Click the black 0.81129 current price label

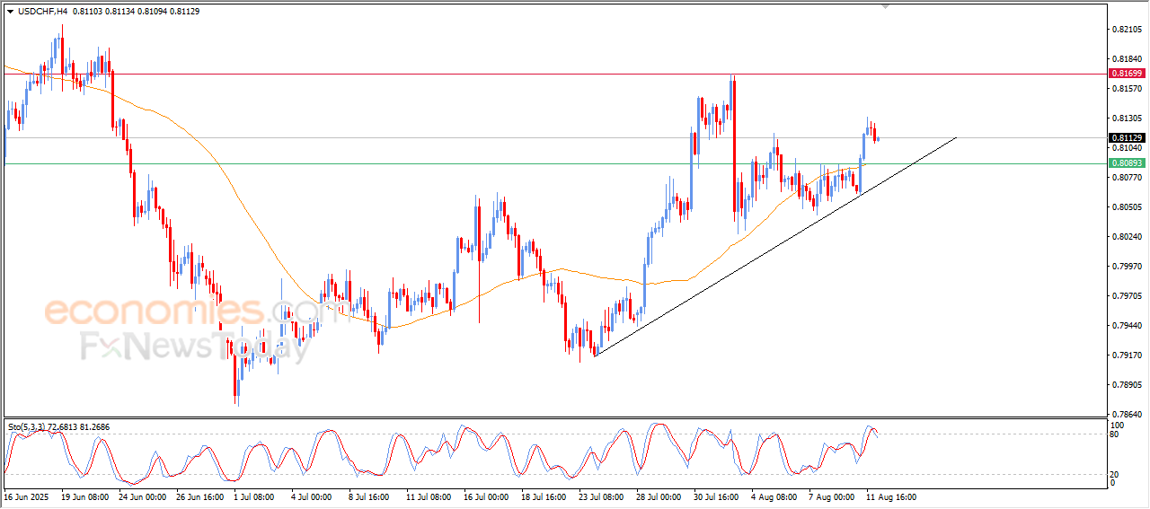point(1127,137)
